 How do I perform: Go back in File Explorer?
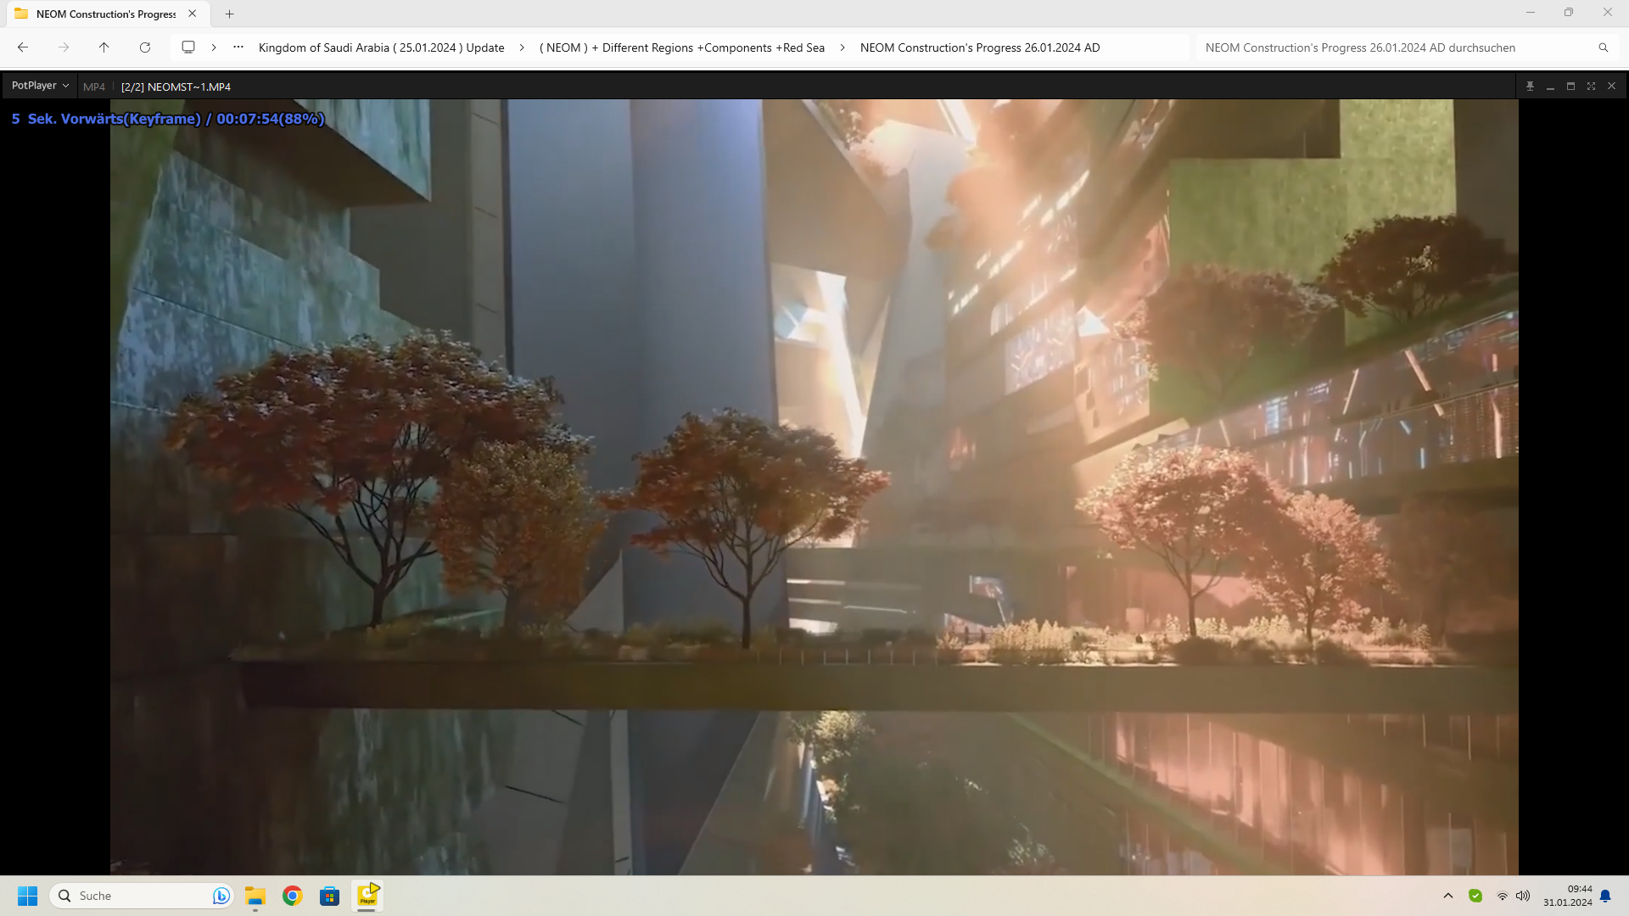tap(23, 47)
